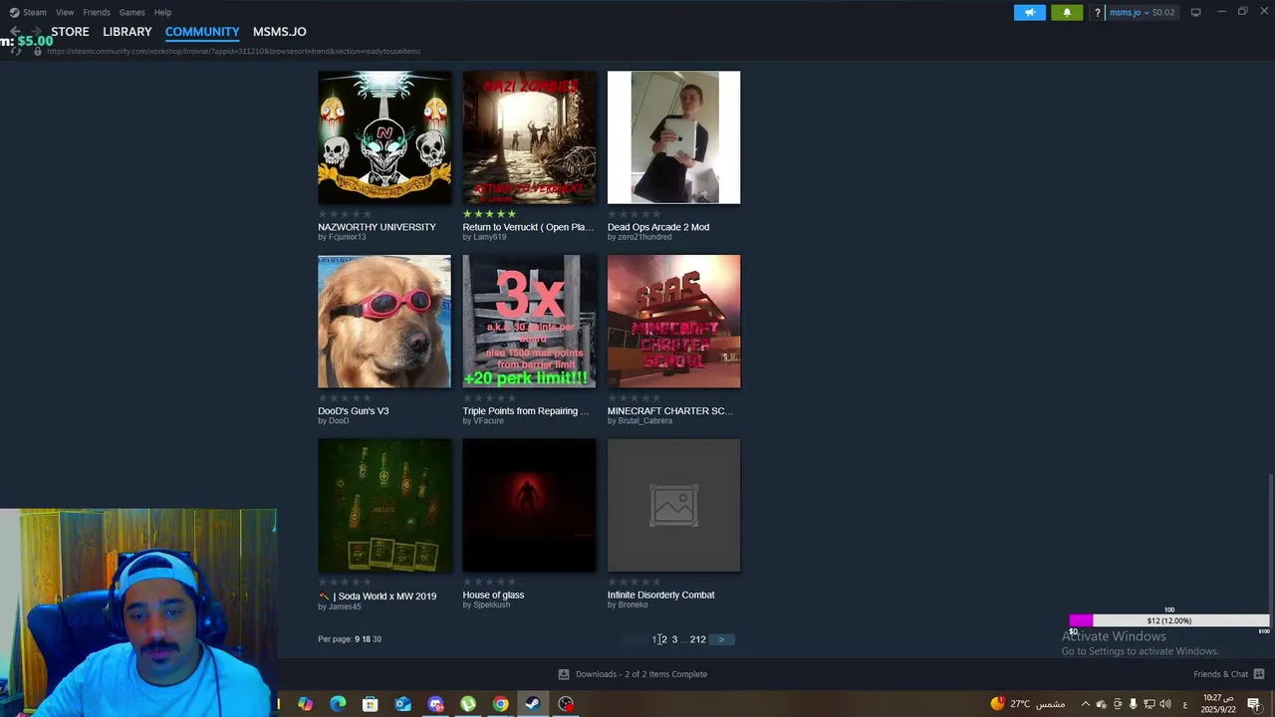This screenshot has height=717, width=1275.
Task: Open author Fcjunior13 profile link
Action: pos(347,237)
